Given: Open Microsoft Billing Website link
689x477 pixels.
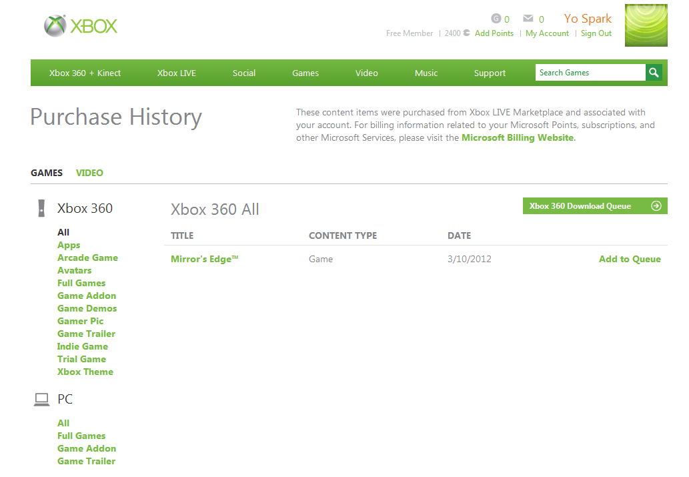Looking at the screenshot, I should (x=517, y=137).
